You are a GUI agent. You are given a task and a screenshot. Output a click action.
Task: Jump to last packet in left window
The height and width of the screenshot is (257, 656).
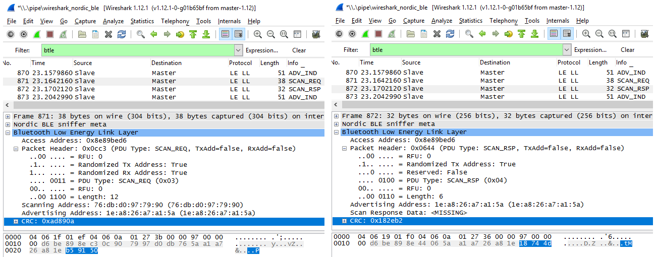[206, 34]
